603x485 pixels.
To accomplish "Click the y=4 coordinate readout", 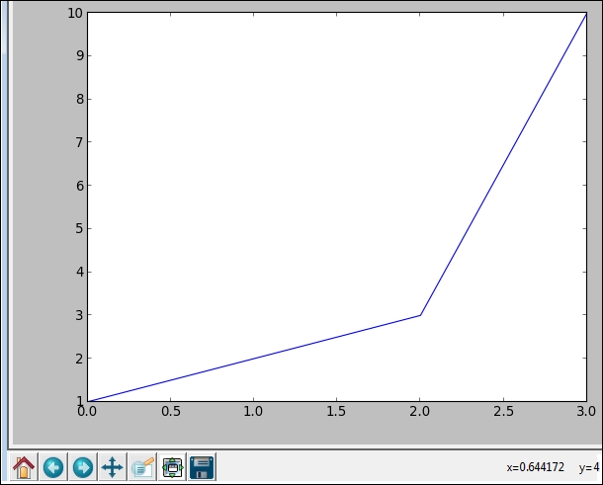I will 589,467.
